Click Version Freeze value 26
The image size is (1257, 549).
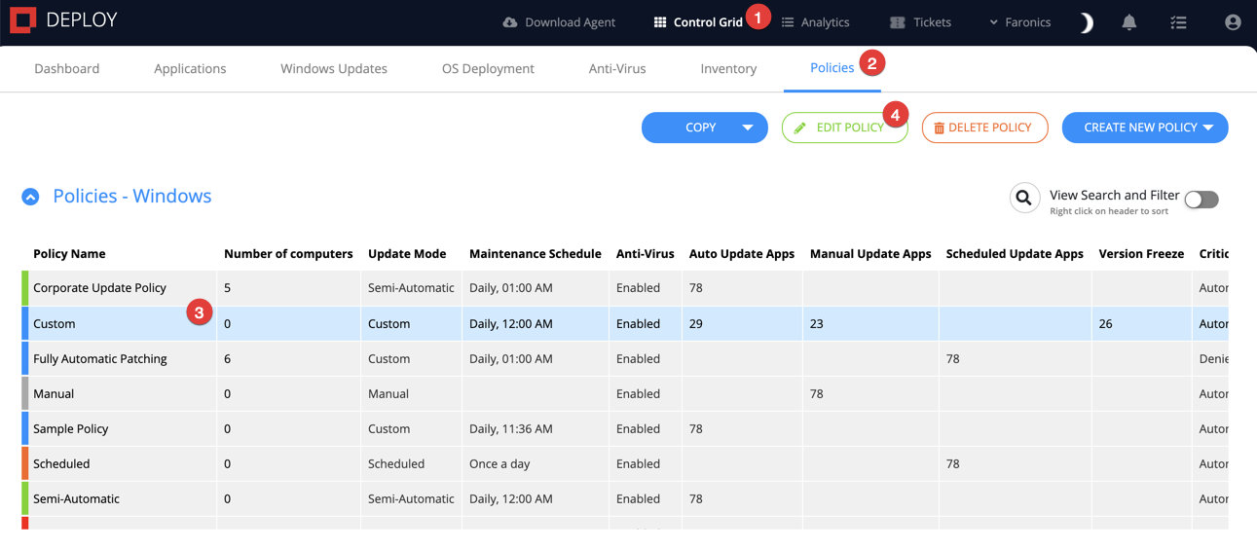coord(1105,323)
